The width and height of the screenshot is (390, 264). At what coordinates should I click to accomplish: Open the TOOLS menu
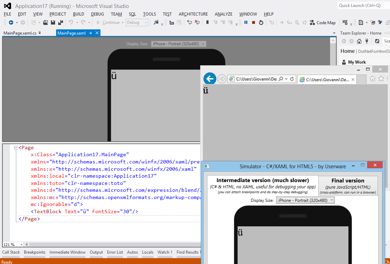(150, 14)
